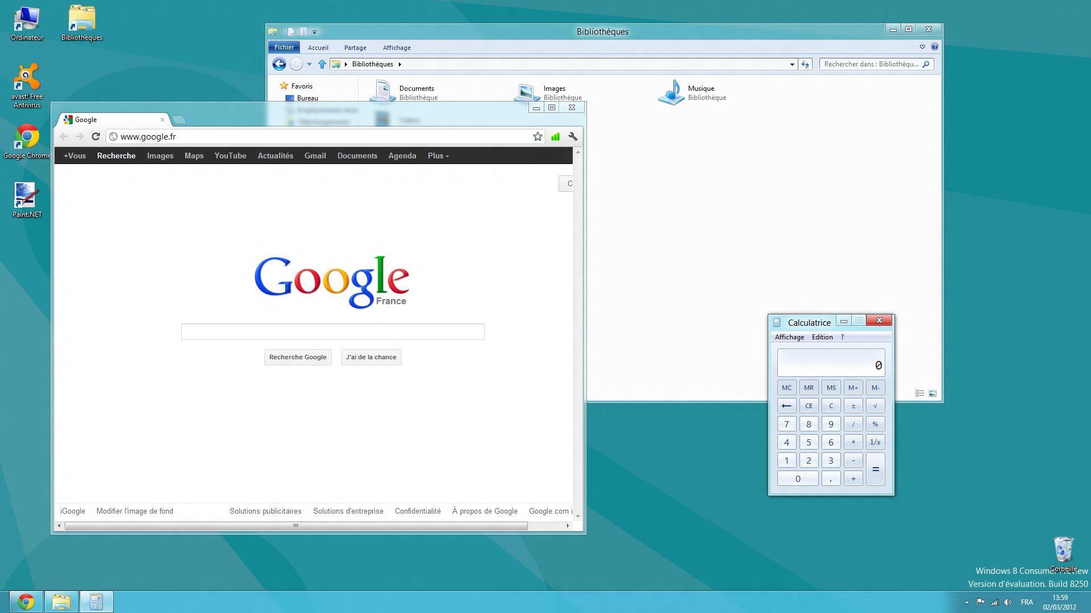Click calculator backspace arrow button
This screenshot has width=1091, height=613.
786,406
